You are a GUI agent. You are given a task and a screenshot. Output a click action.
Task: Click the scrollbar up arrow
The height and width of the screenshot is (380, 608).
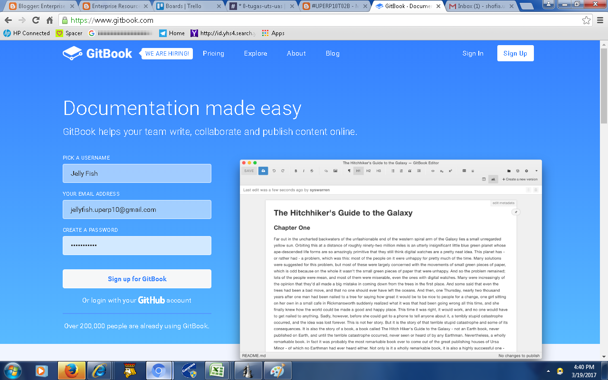[604, 45]
